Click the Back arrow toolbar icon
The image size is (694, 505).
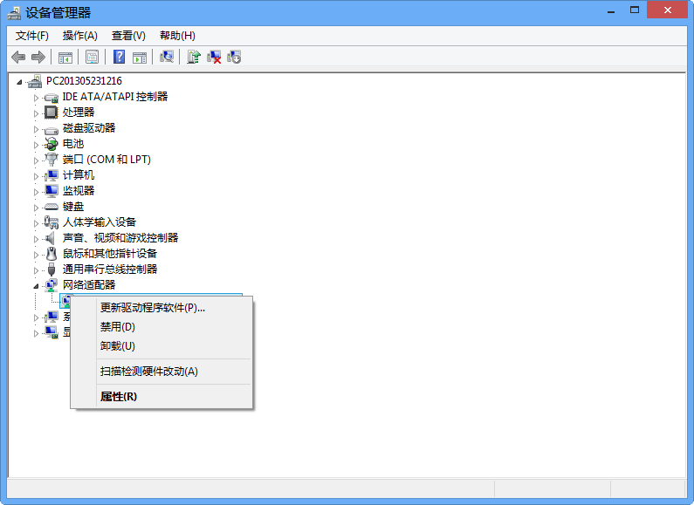tap(17, 58)
